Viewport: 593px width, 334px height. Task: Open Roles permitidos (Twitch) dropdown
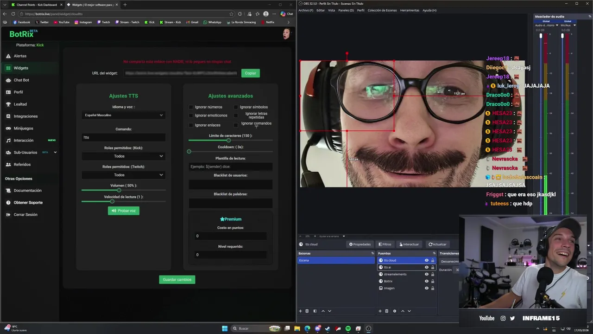pyautogui.click(x=124, y=175)
